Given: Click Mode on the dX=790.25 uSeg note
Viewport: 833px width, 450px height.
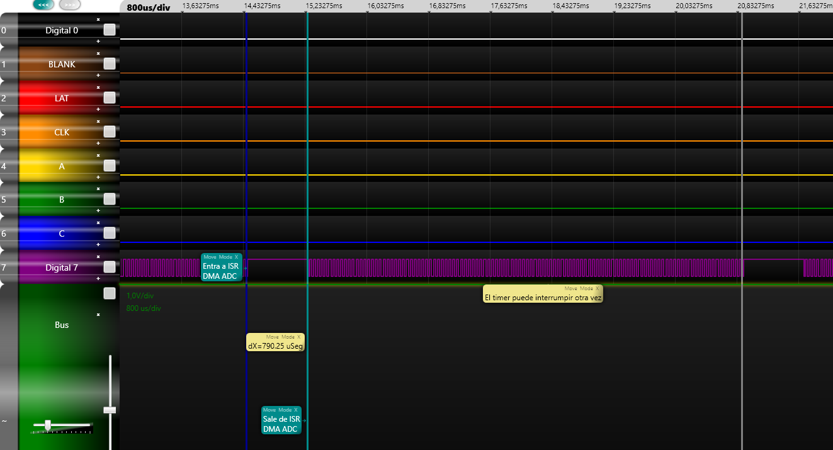Looking at the screenshot, I should (288, 337).
